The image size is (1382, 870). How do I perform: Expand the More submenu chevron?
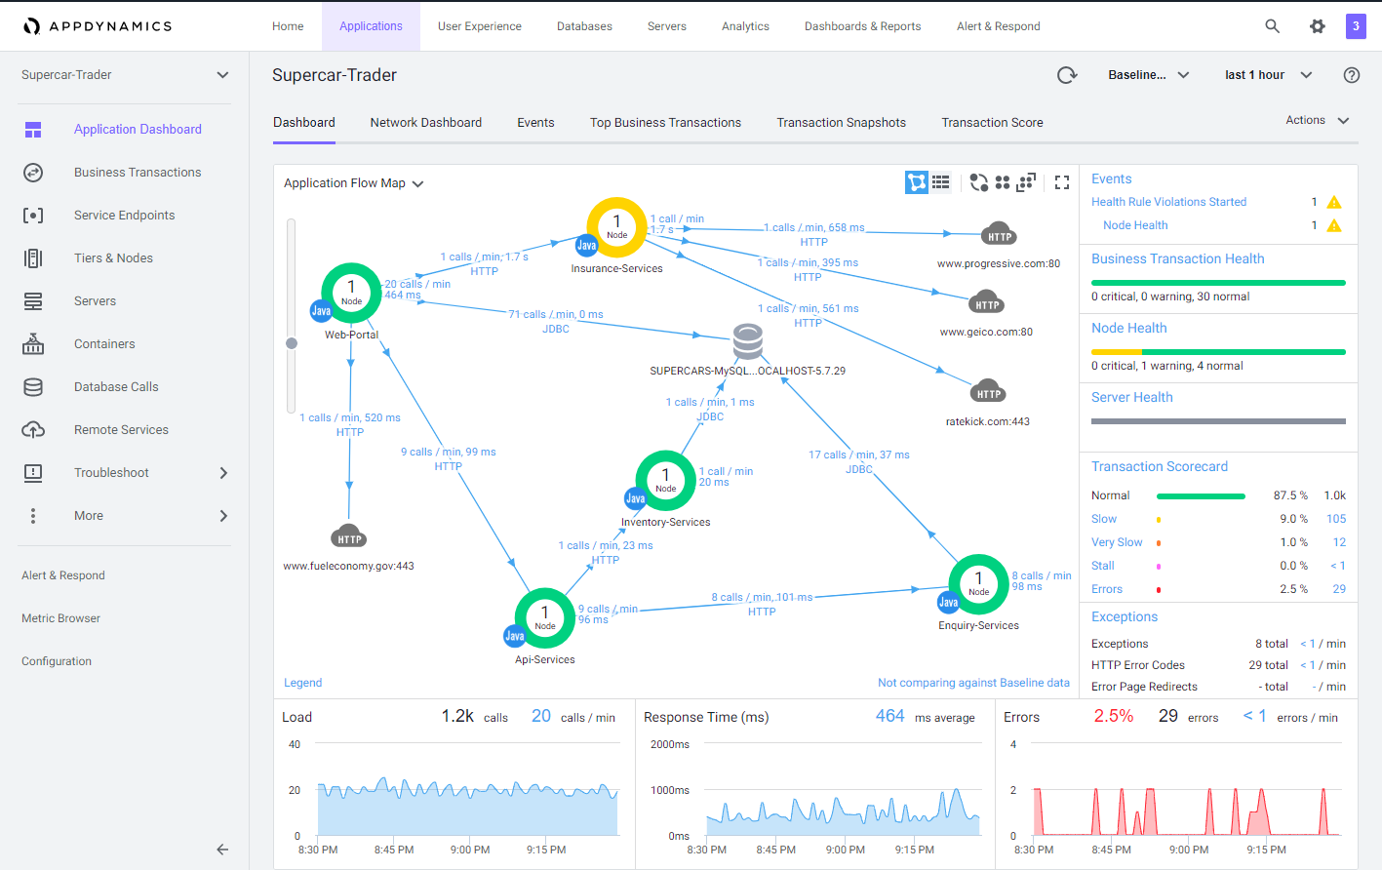click(223, 516)
